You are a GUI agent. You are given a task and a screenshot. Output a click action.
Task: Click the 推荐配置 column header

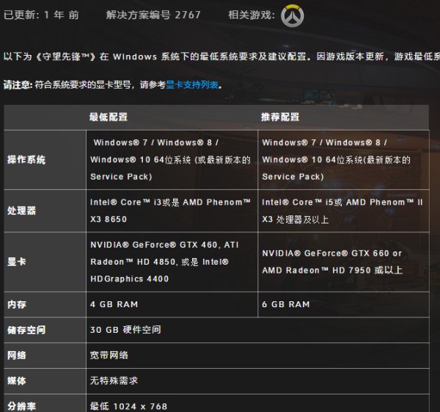click(x=280, y=117)
